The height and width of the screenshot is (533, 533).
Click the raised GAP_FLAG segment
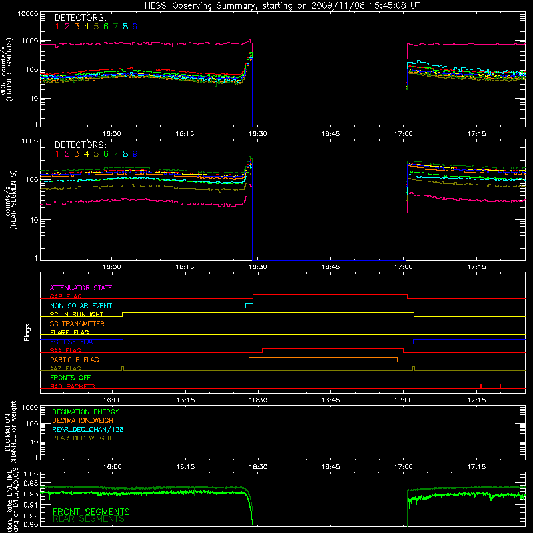pyautogui.click(x=330, y=295)
